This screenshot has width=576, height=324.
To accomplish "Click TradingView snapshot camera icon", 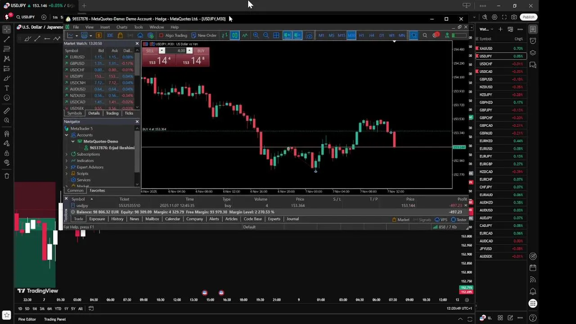I will tap(514, 17).
